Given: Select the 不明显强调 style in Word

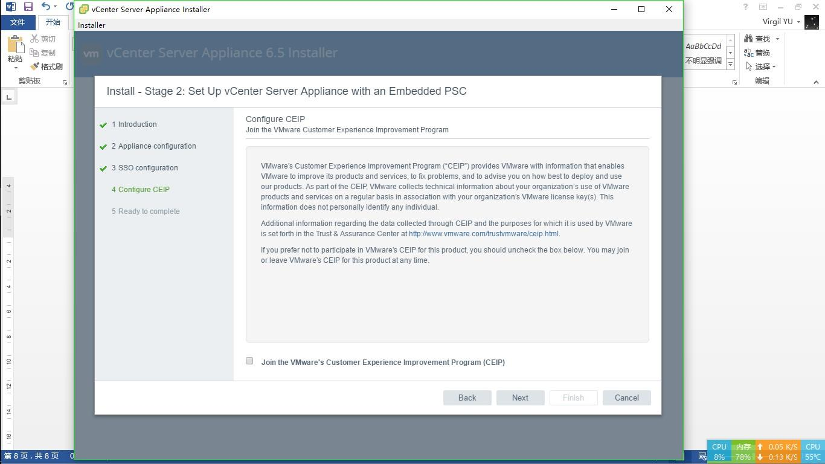Looking at the screenshot, I should click(x=703, y=53).
